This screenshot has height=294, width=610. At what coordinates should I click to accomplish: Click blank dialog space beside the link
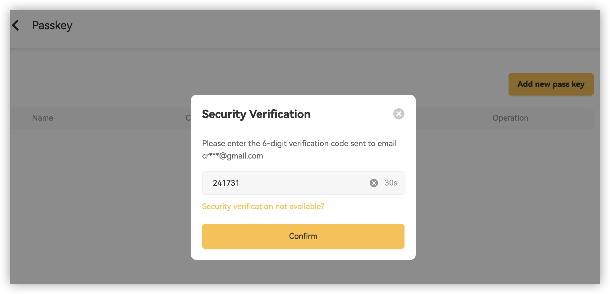tap(365, 207)
